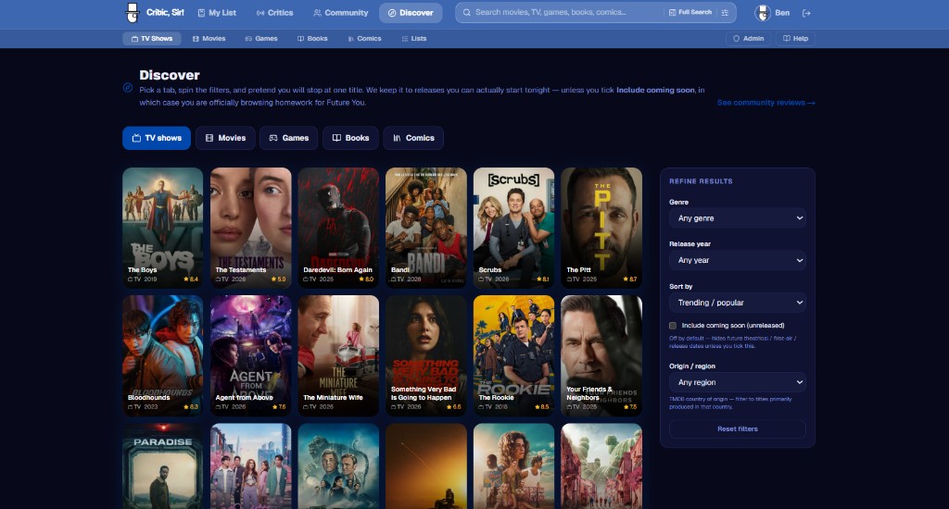Open Help from the book icon
Viewport: 949px width, 509px height.
point(787,39)
